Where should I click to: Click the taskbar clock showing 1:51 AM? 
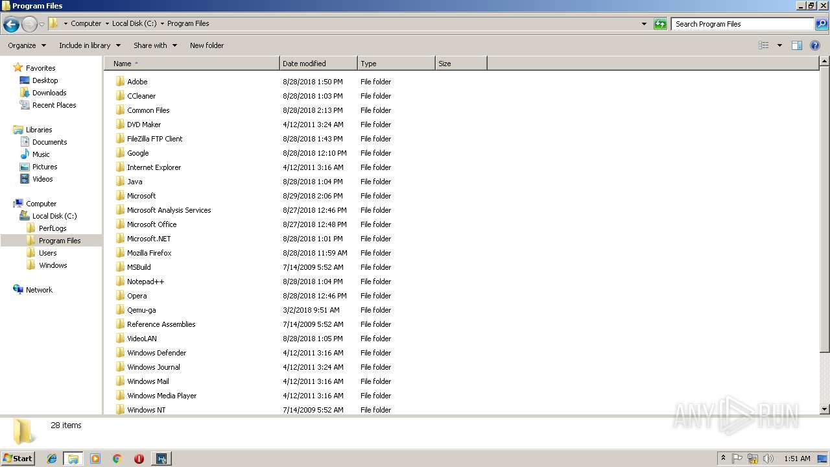pos(797,459)
